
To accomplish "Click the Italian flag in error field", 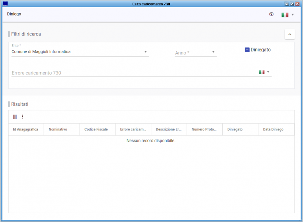I will coord(262,72).
